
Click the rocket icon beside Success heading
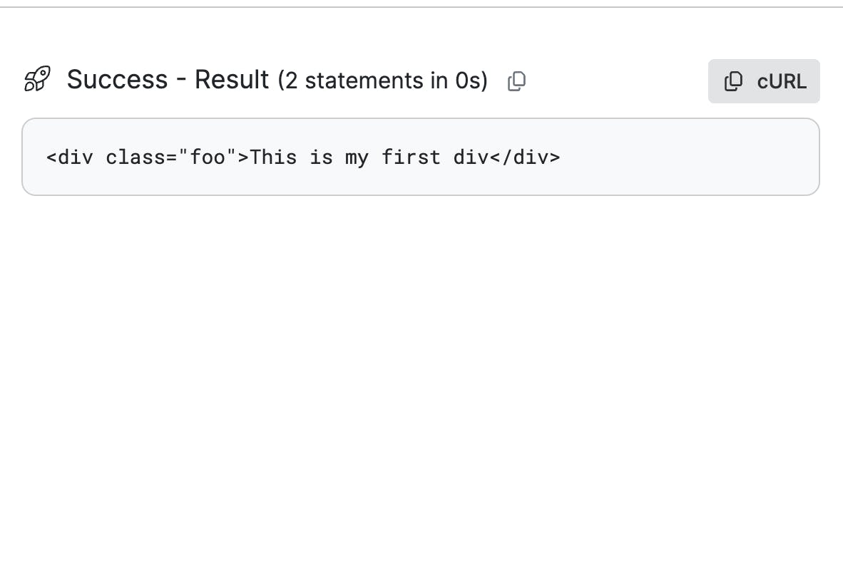click(38, 79)
